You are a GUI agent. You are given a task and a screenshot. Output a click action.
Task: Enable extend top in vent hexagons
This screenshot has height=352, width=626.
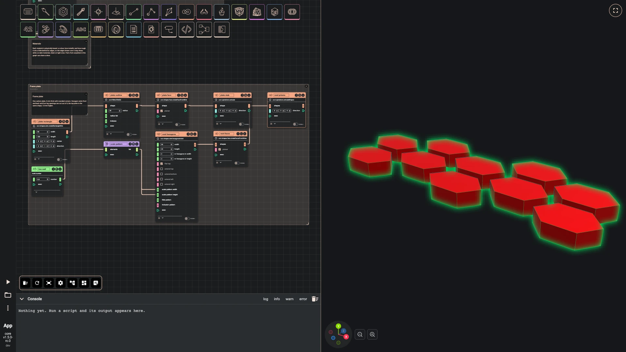point(161,169)
